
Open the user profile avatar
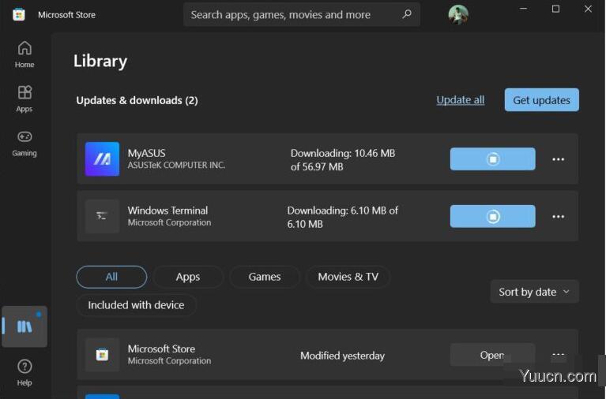[x=458, y=15]
